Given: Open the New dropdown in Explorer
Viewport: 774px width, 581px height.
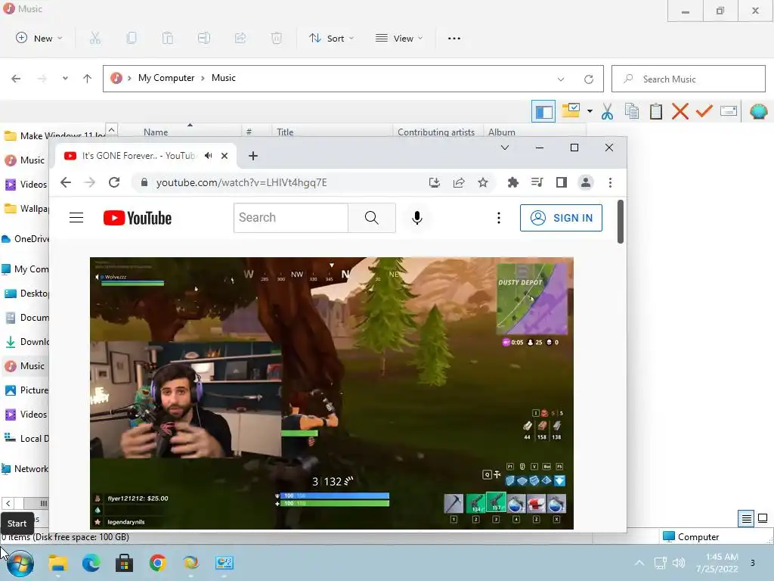Looking at the screenshot, I should pos(39,38).
